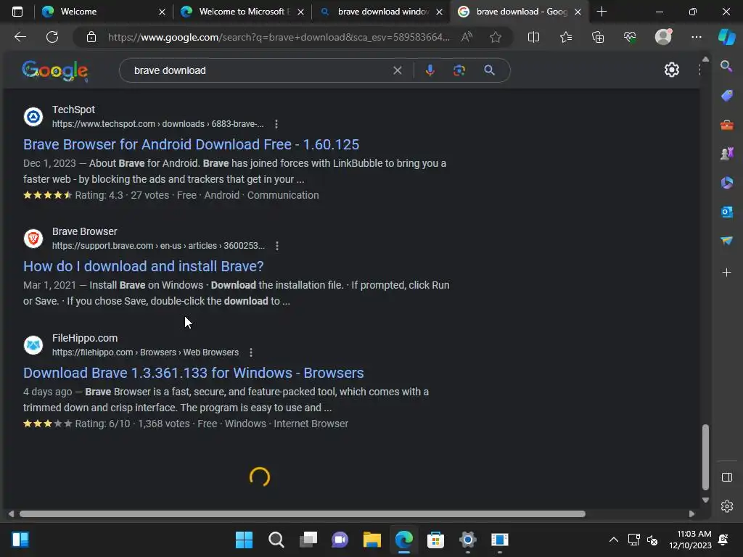Close the Welcome tab
This screenshot has height=557, width=743.
pyautogui.click(x=162, y=12)
